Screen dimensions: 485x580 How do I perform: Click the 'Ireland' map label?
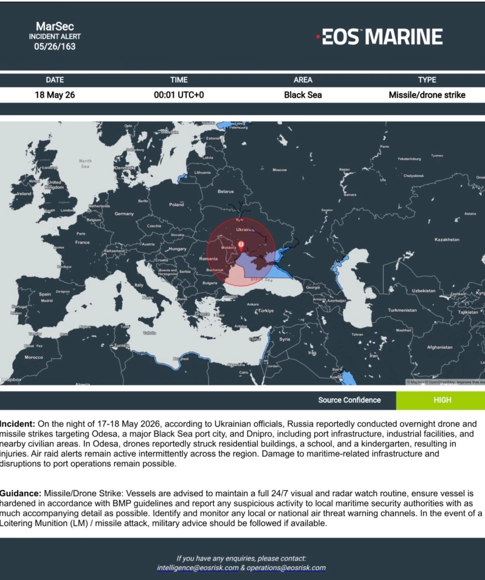[x=24, y=194]
